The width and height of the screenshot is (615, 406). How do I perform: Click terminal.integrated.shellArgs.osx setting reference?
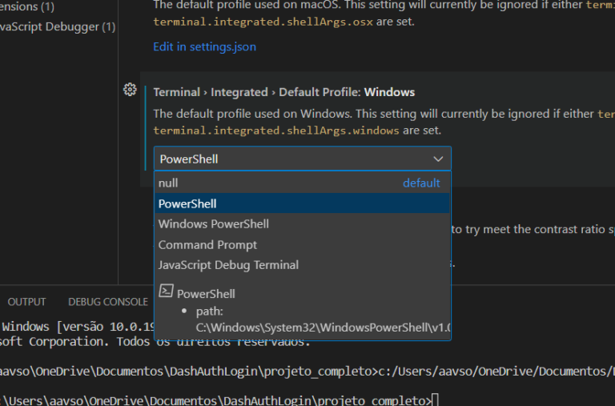coord(263,22)
